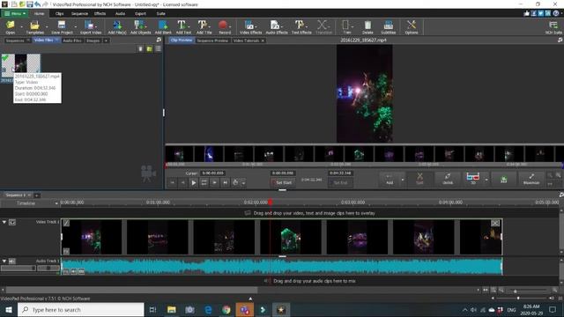Click the Delete trash icon in toolbar
564x317 pixels.
(367, 27)
